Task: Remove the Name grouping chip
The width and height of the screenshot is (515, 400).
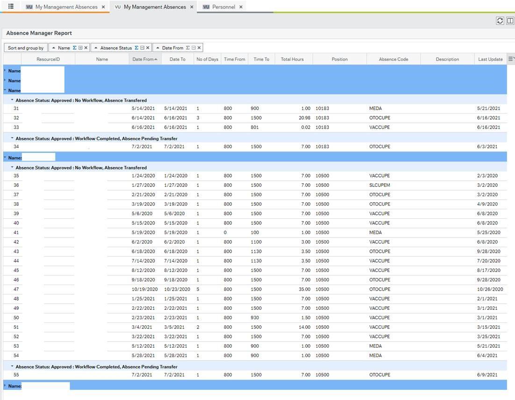Action: coord(86,48)
